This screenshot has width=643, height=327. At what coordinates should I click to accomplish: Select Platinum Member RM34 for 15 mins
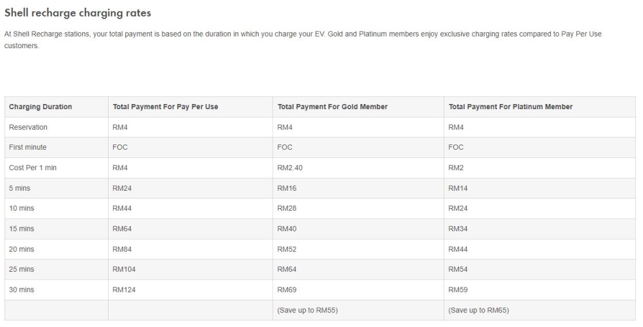[x=458, y=229]
